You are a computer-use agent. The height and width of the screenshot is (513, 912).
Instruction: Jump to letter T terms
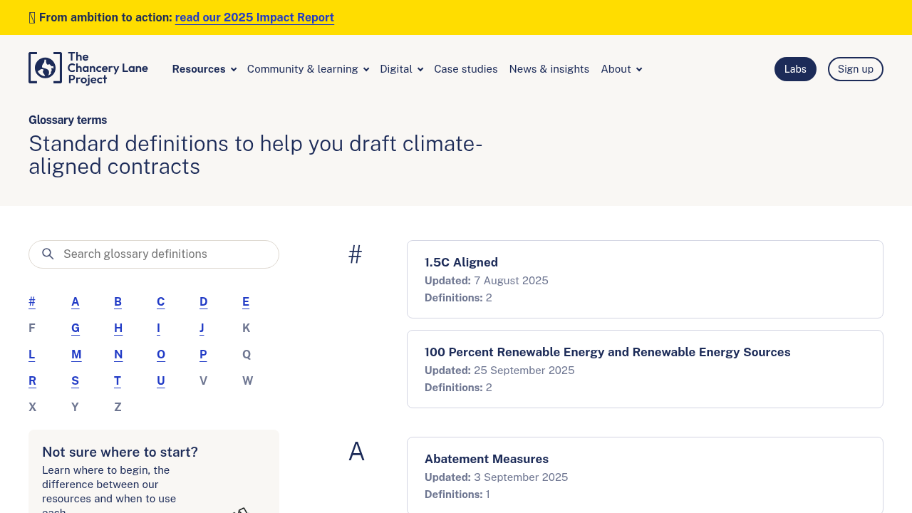(x=118, y=381)
